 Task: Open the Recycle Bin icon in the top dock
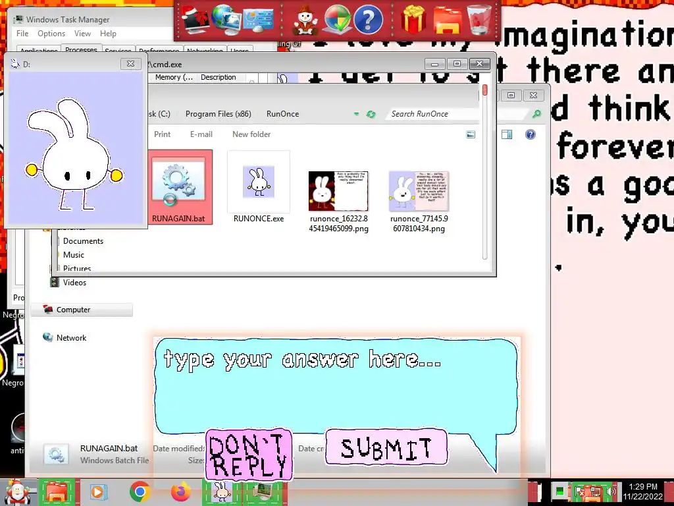click(x=480, y=20)
